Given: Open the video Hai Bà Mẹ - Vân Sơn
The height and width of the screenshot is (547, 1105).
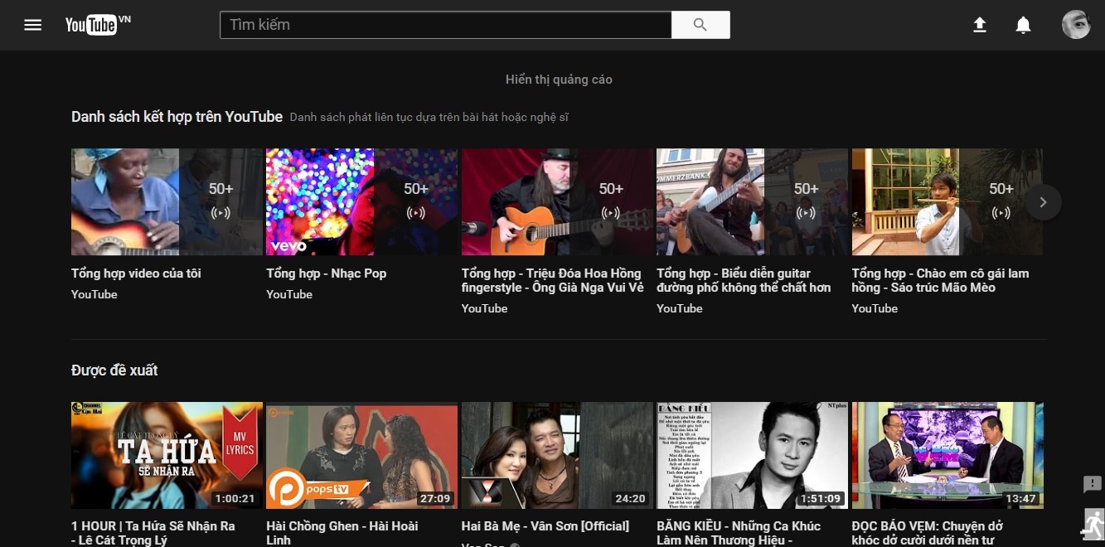Looking at the screenshot, I should 545,525.
